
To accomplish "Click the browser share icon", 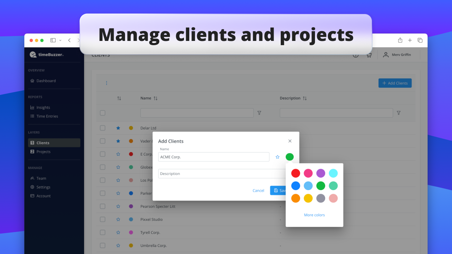I will tap(400, 40).
